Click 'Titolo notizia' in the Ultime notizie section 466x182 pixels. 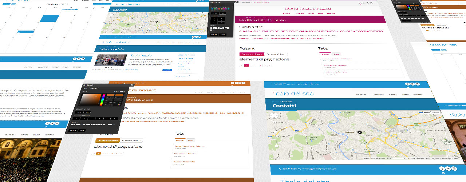pyautogui.click(x=141, y=55)
